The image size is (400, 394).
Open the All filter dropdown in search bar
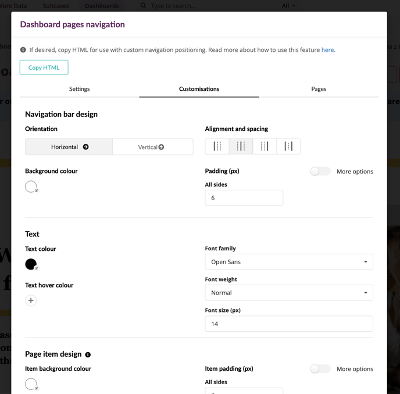288,6
